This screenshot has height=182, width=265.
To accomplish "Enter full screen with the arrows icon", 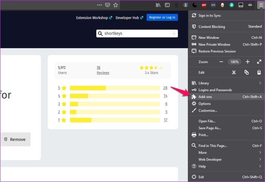I will (259, 62).
